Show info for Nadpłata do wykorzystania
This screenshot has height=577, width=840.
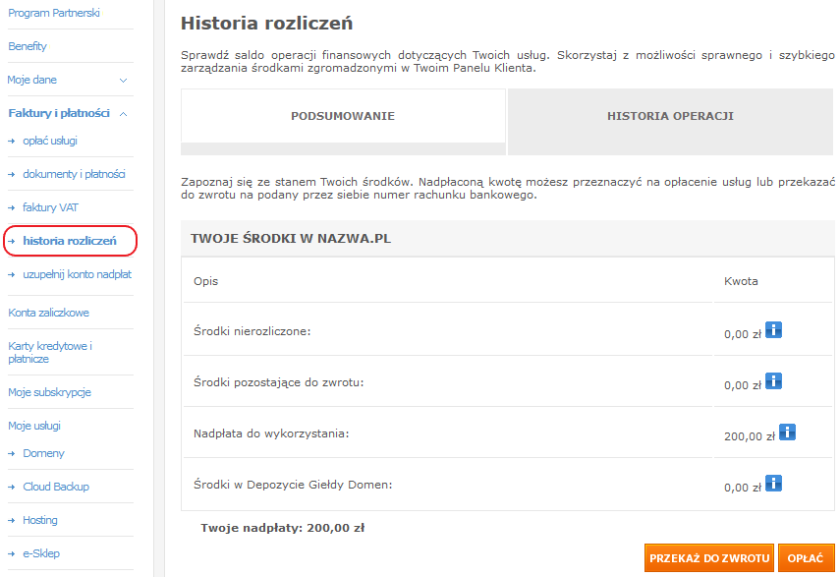pos(787,433)
